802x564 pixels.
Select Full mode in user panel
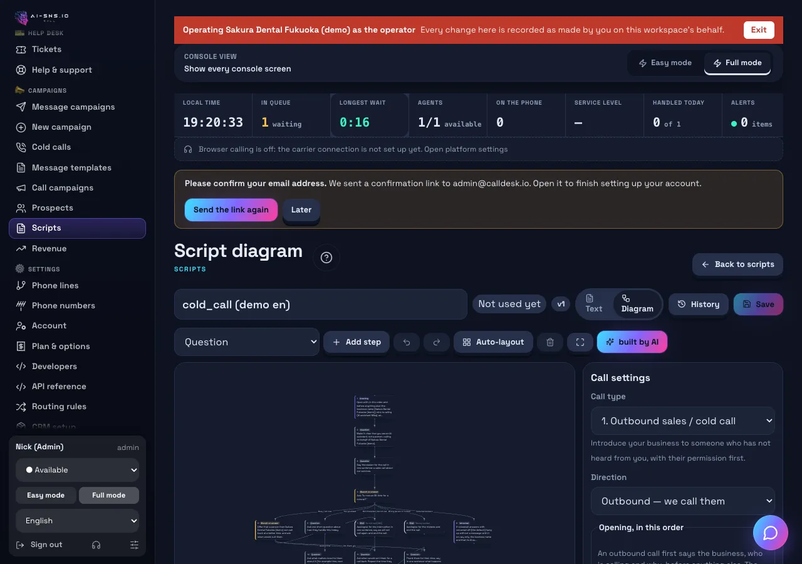109,495
